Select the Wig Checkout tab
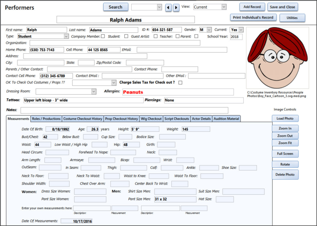The width and height of the screenshot is (317, 226). coord(151,119)
